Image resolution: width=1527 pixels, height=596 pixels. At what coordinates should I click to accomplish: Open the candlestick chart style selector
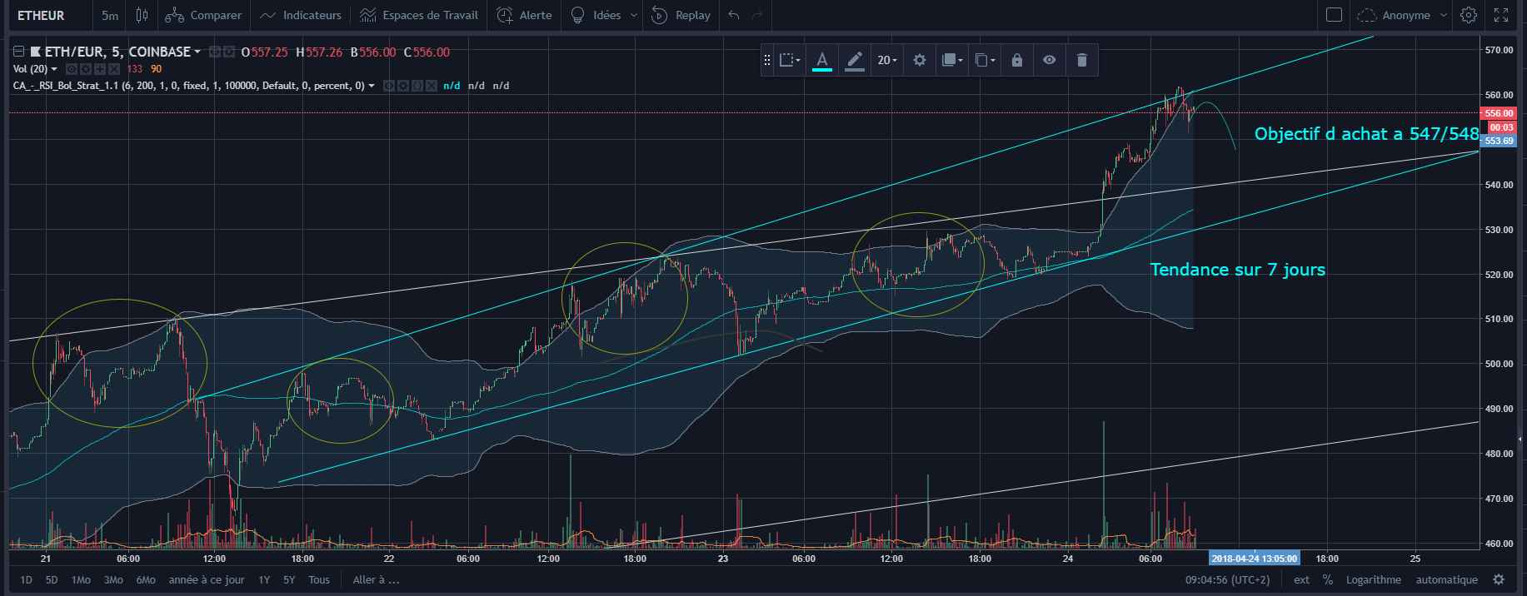click(x=142, y=15)
